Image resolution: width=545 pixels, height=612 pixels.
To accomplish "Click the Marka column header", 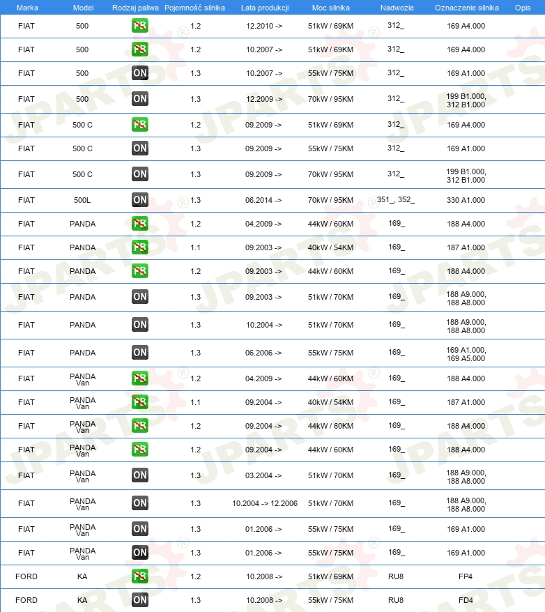I will (27, 8).
